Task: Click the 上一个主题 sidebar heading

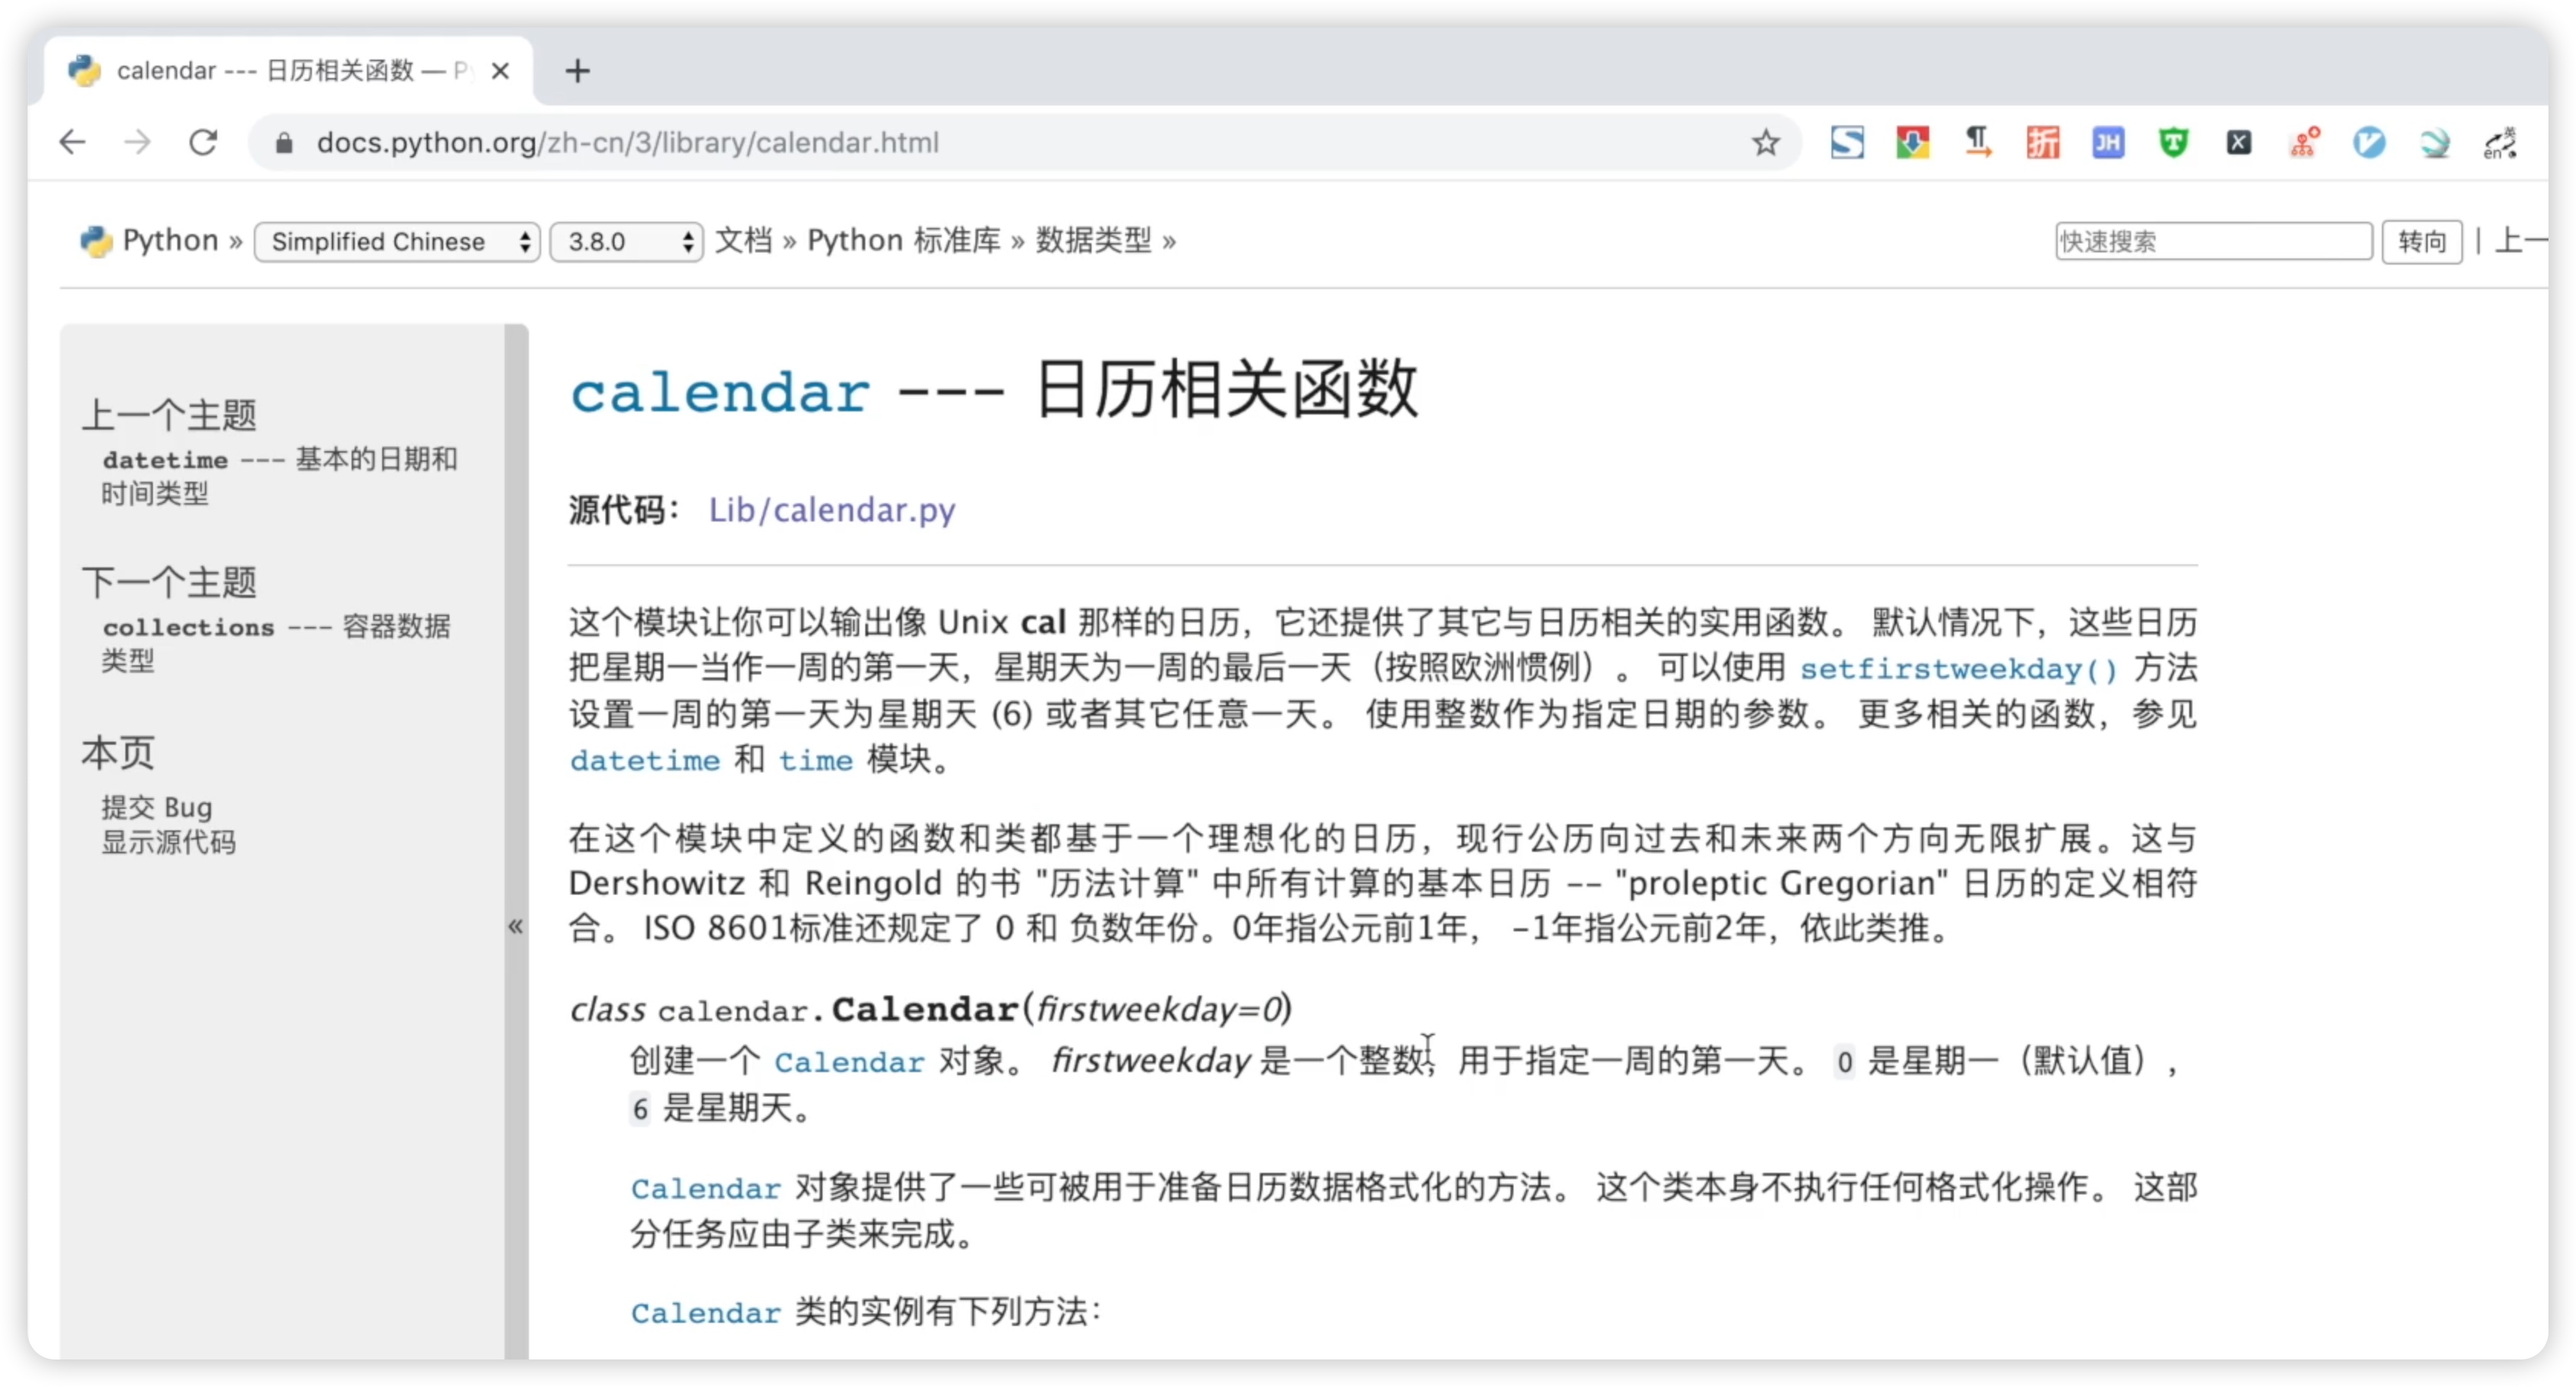Action: tap(169, 414)
